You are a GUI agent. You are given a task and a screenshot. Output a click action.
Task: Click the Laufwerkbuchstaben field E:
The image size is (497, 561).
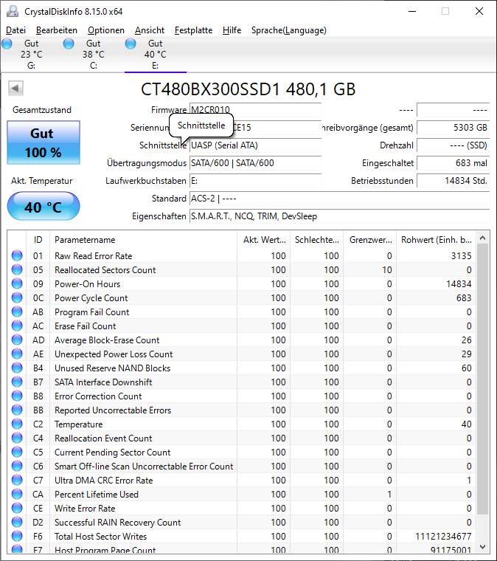(x=255, y=181)
